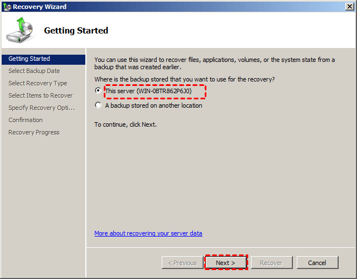This screenshot has height=279, width=357.
Task: Click the Recover button
Action: [271, 263]
